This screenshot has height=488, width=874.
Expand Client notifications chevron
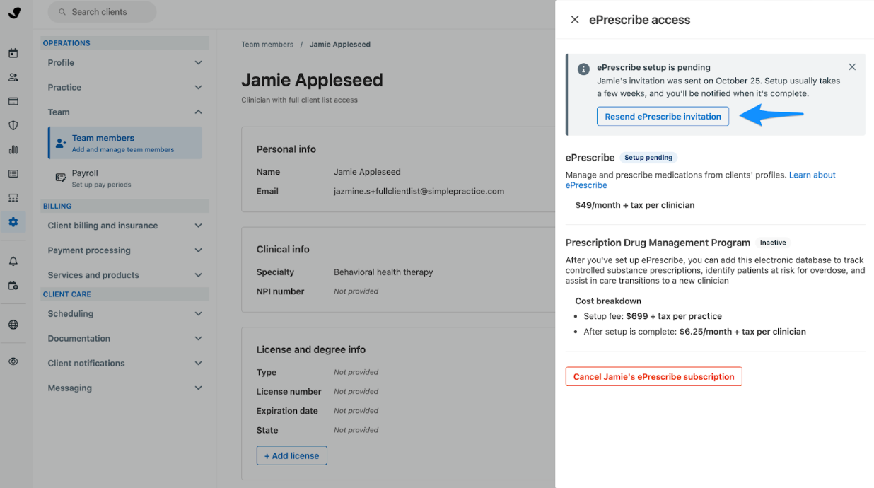pyautogui.click(x=198, y=364)
